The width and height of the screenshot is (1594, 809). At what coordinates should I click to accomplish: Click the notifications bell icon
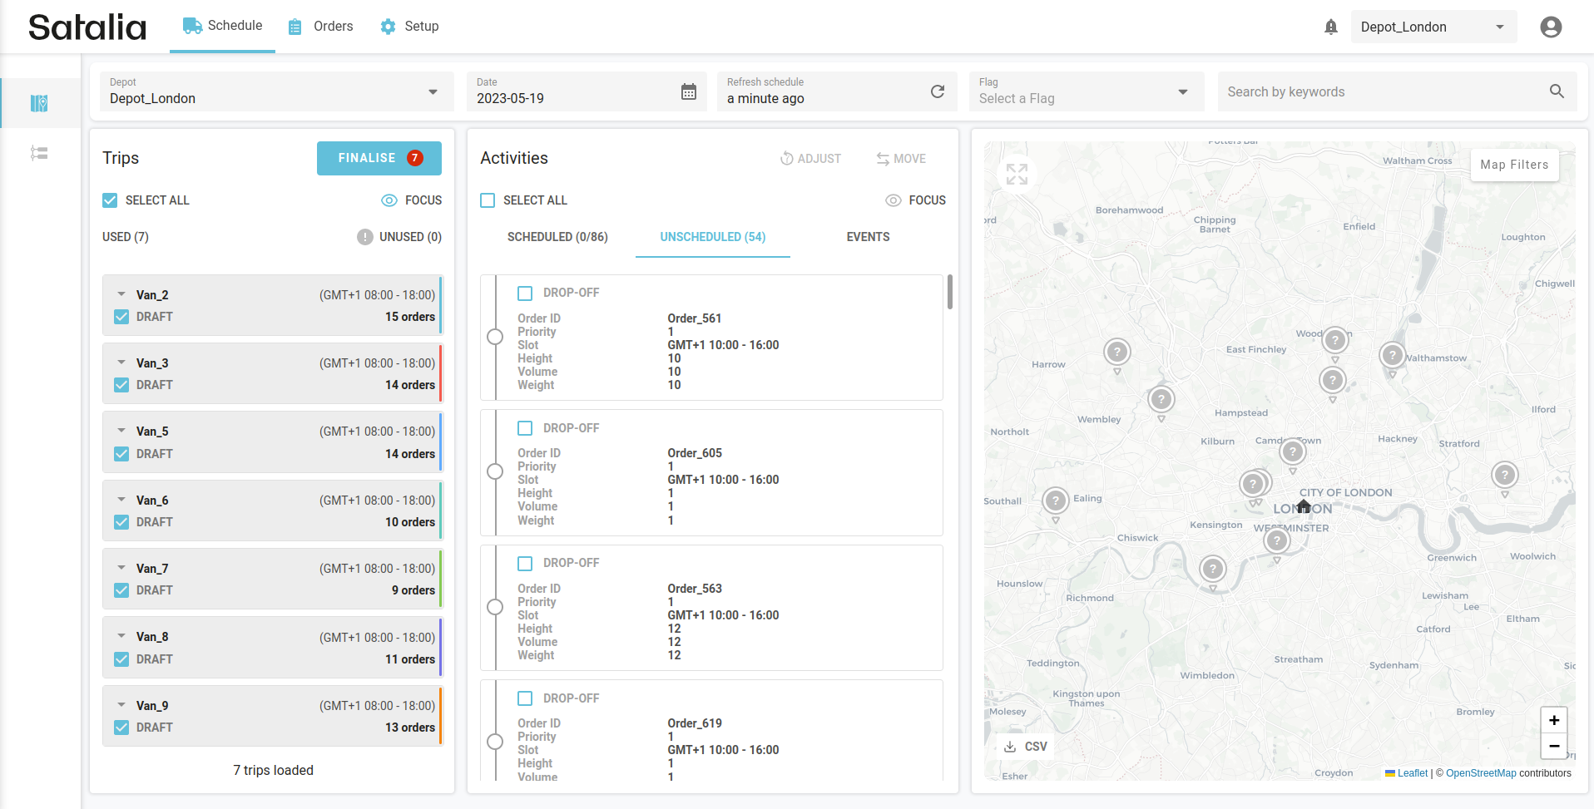1331,27
